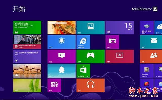This screenshot has width=162, height=100.
Task: Open the Desktop tile with green leaves
Action: pyautogui.click(x=27, y=85)
